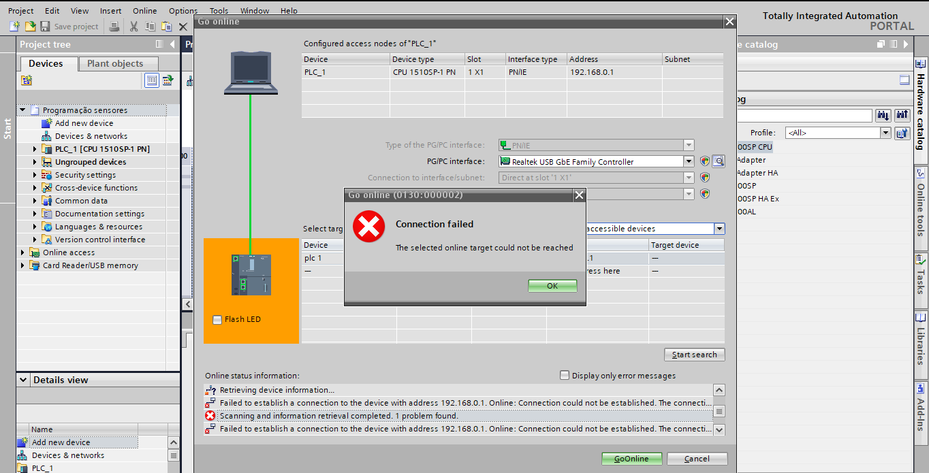
Task: Select Documentation settings in the project tree
Action: coord(99,214)
